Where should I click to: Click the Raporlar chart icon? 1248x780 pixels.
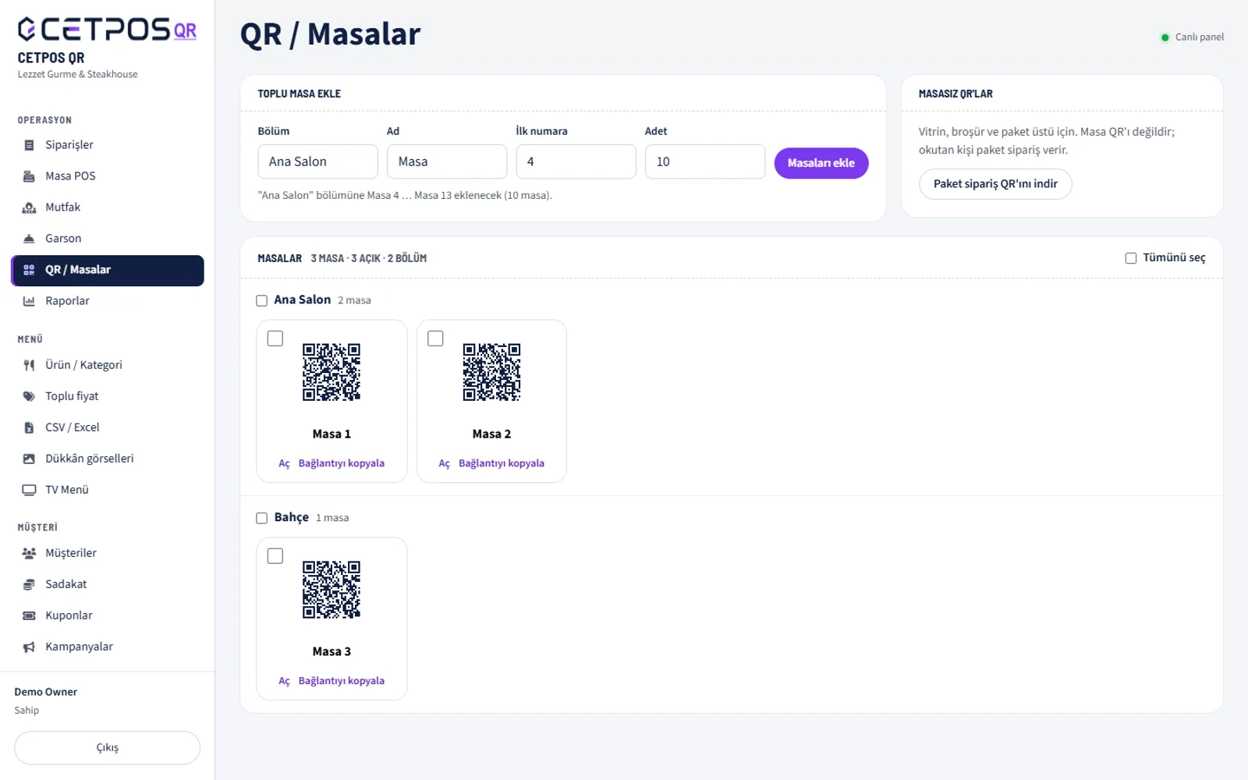click(29, 301)
